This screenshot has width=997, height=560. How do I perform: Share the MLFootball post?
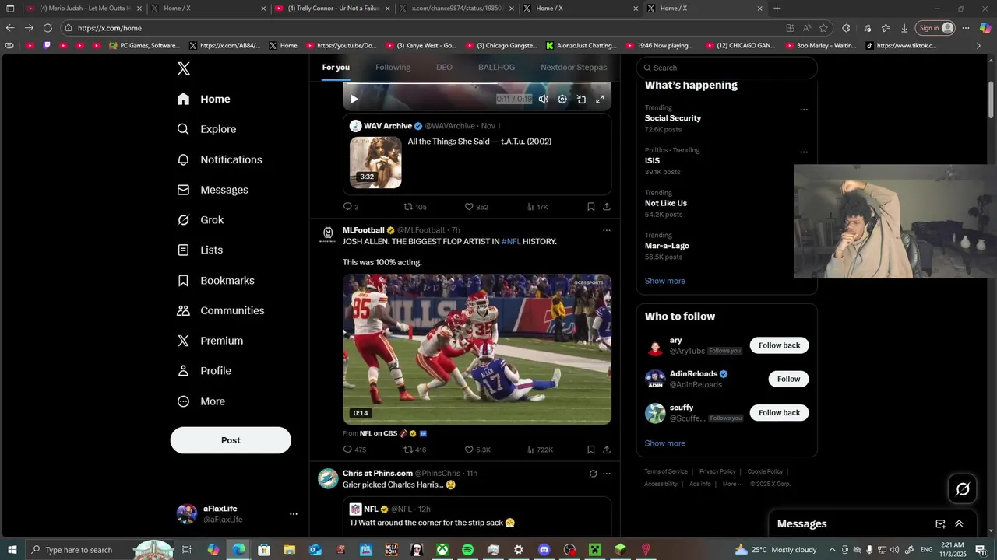click(x=606, y=450)
